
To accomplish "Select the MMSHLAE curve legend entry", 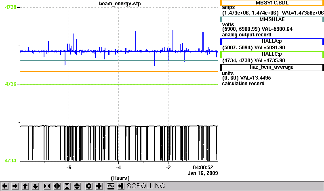I will 272,19.
